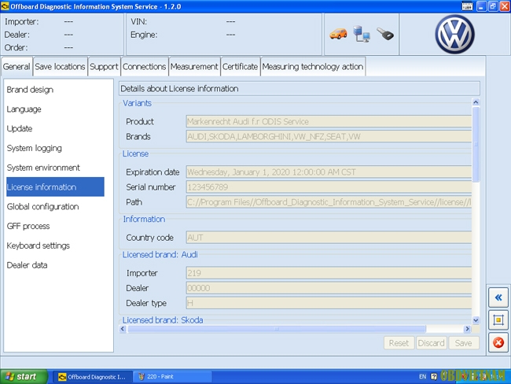
Task: Click the 'Licensed brand: Audi' heading
Action: (x=160, y=254)
